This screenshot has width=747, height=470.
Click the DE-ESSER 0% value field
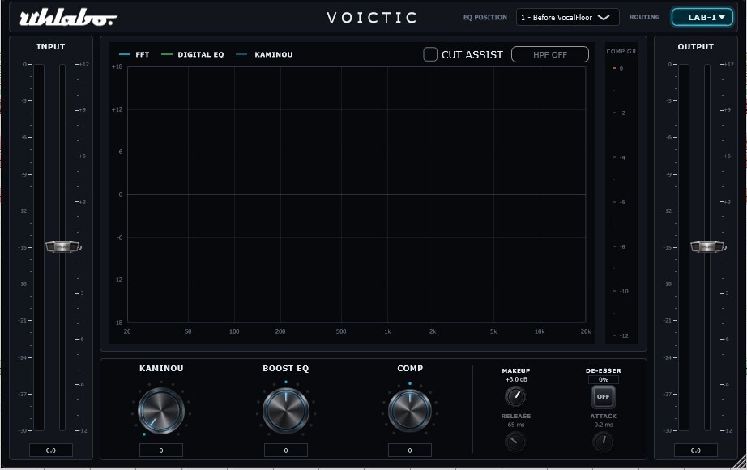pos(603,379)
